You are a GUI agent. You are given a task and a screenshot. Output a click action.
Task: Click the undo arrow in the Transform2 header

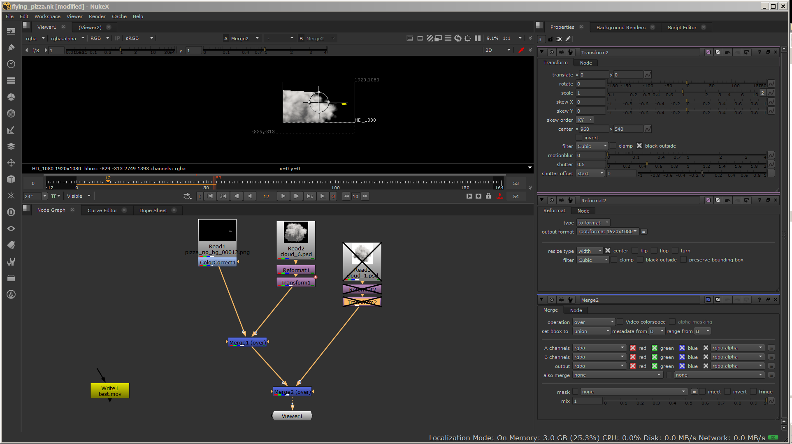coord(727,52)
